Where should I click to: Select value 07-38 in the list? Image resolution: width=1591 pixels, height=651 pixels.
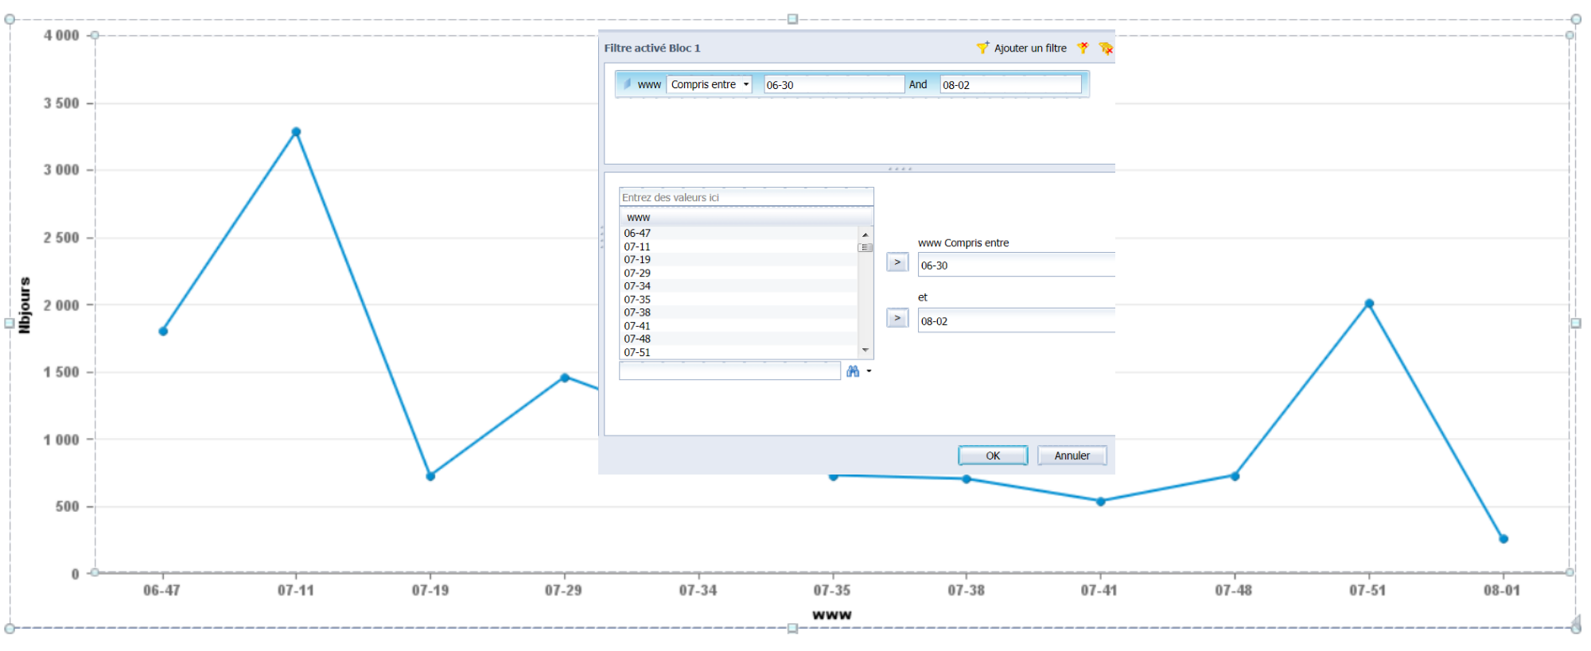pos(738,312)
